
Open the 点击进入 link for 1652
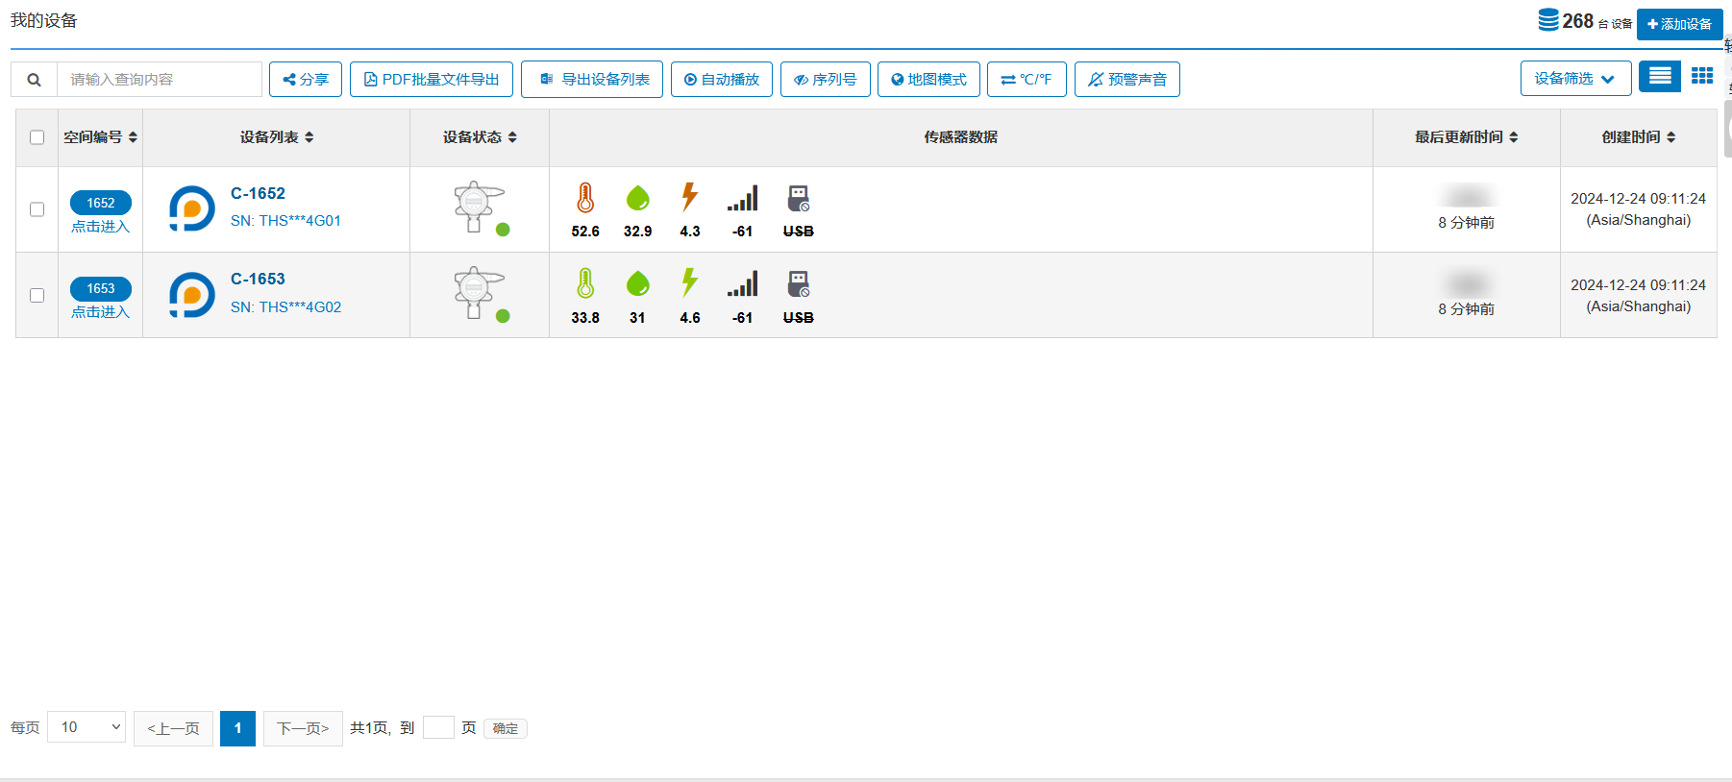tap(100, 227)
